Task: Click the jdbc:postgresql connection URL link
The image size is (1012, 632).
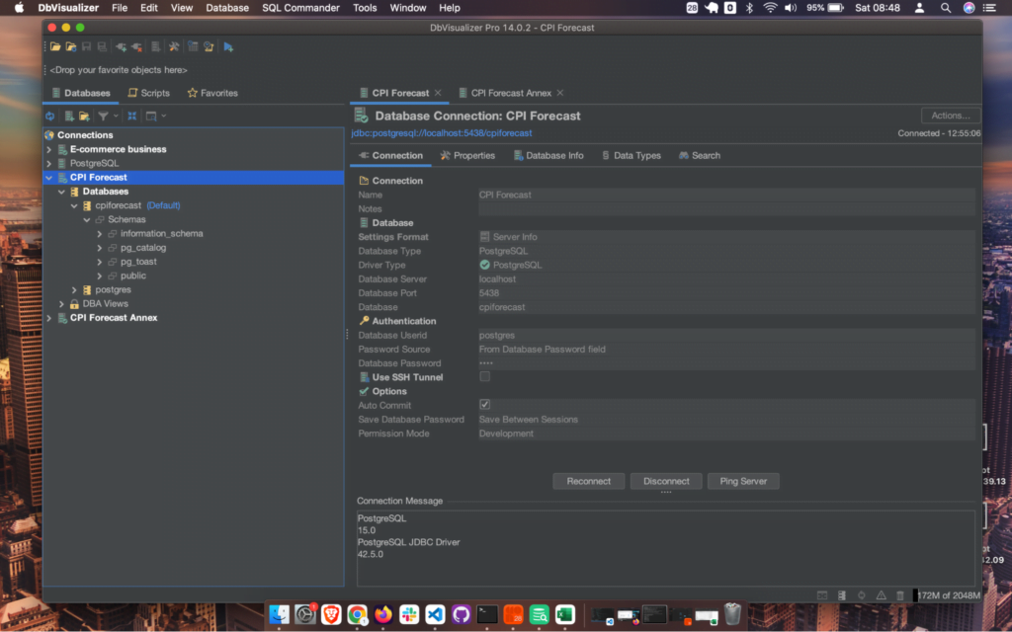Action: (x=442, y=133)
